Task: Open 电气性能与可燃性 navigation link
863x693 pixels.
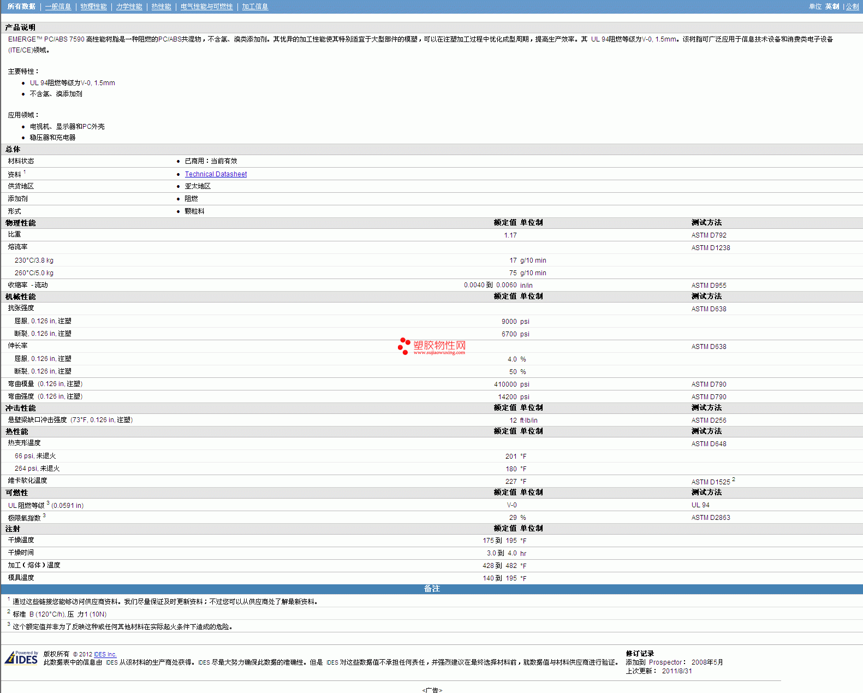Action: 206,7
